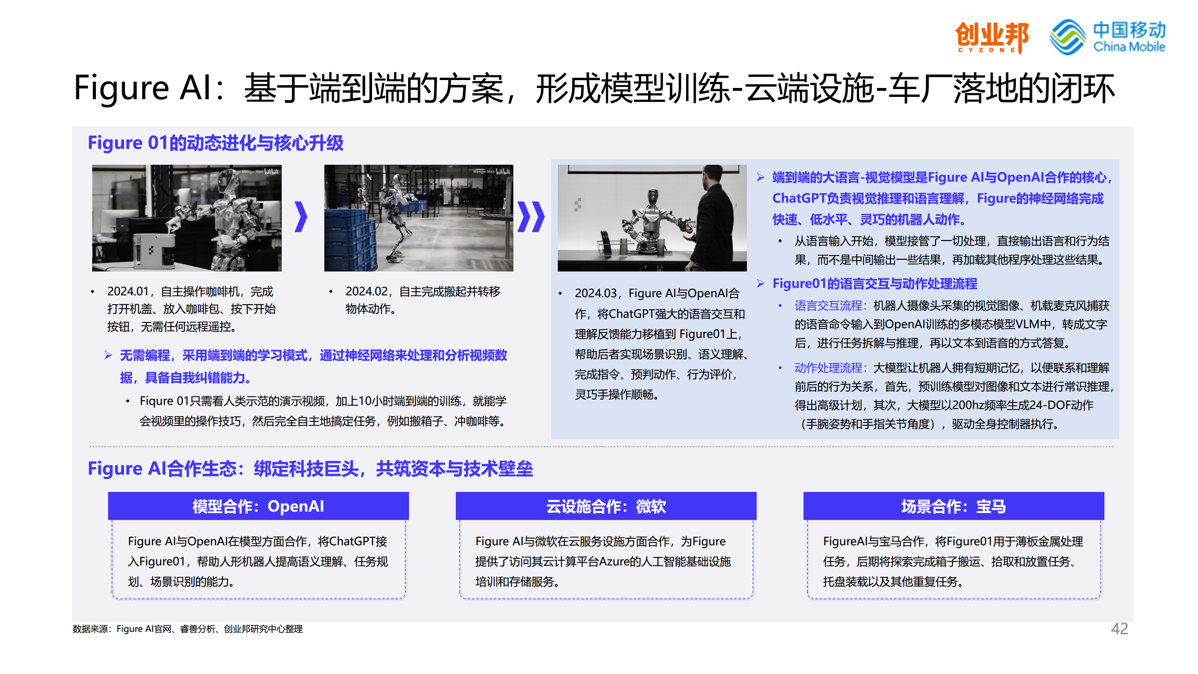Click Microsoft card text mentioning Azure
This screenshot has height=674, width=1198.
[x=603, y=561]
